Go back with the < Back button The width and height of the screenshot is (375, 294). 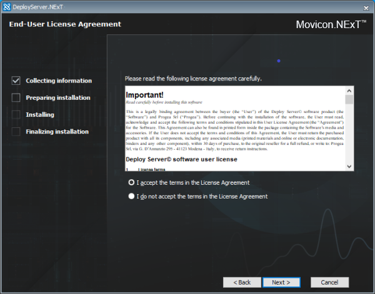(242, 282)
